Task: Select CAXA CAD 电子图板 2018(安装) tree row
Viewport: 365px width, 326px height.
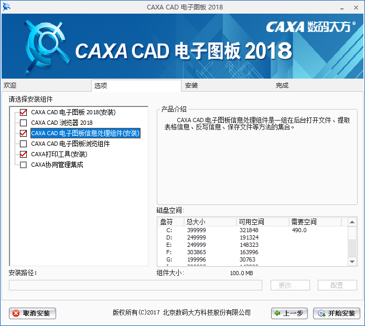Action: 73,112
